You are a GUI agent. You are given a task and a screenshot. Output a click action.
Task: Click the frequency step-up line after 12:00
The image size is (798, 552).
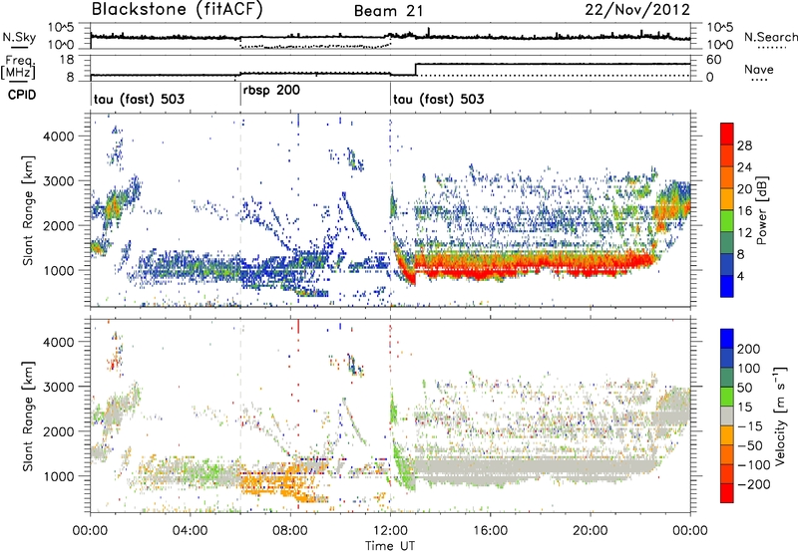tap(416, 69)
